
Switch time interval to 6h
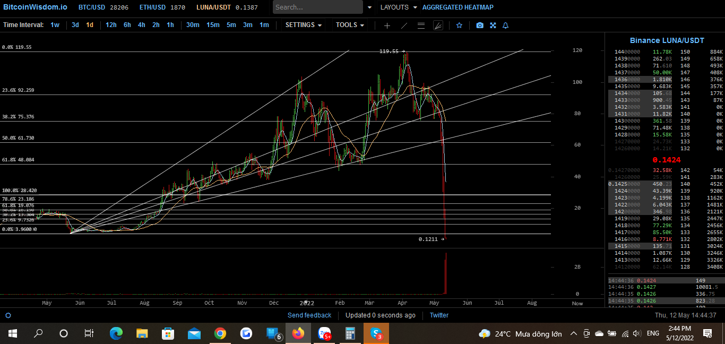coord(127,25)
